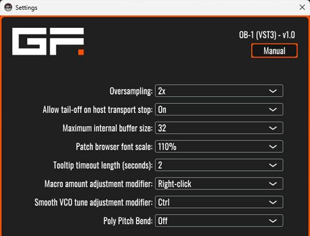Open the Oversampling dropdown showing 2x

(219, 91)
